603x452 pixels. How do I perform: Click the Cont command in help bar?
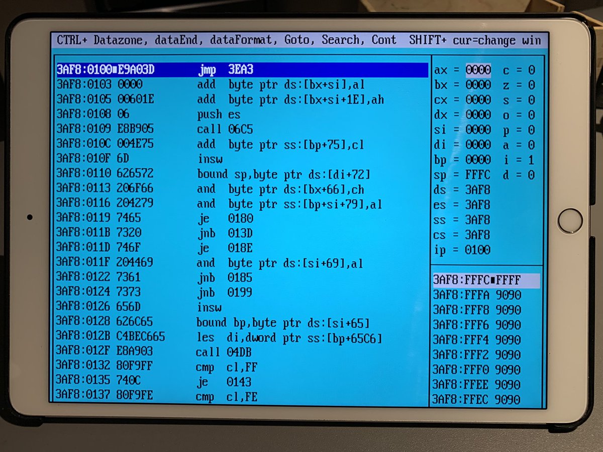pos(384,40)
